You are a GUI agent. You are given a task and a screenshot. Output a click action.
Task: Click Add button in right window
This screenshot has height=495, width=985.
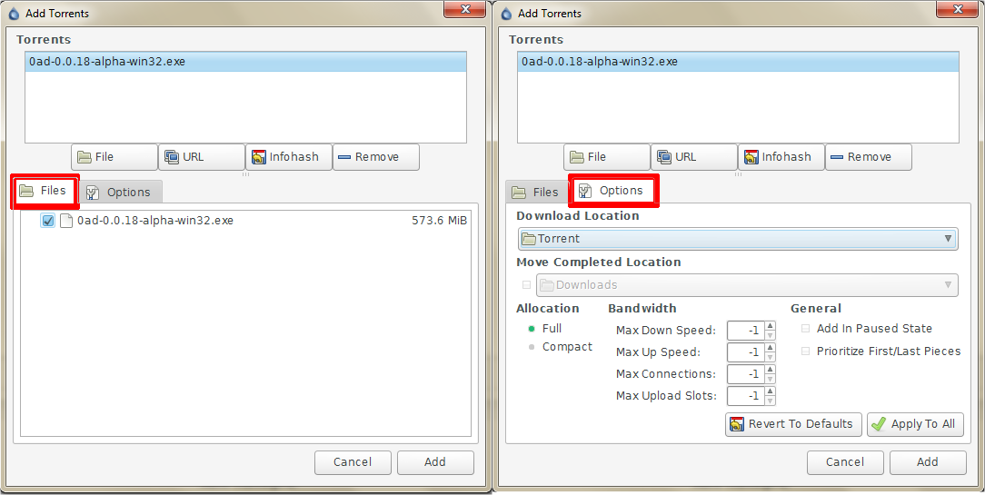[x=928, y=462]
